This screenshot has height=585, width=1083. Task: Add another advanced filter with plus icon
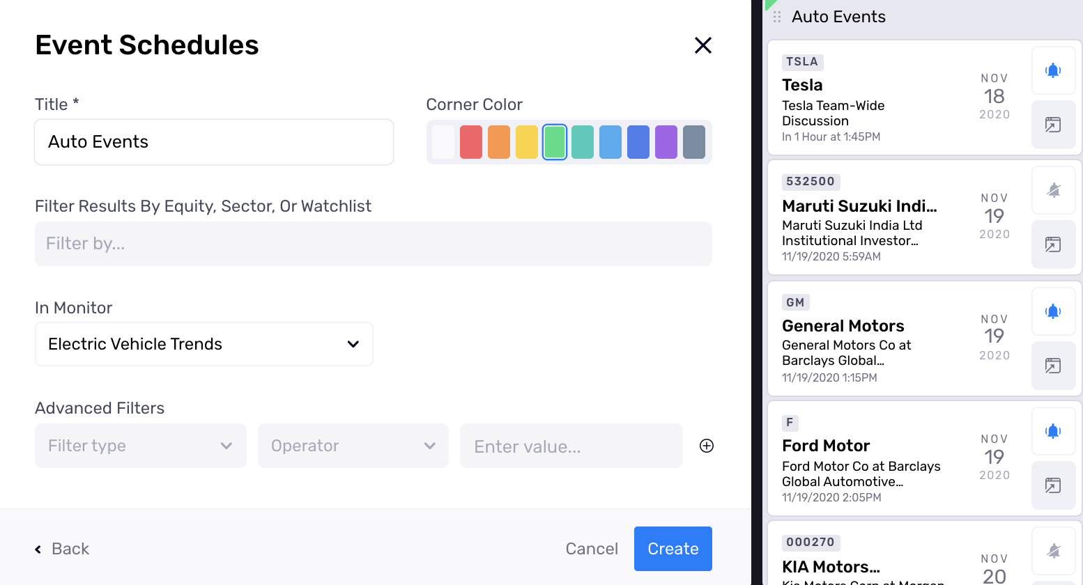(707, 446)
